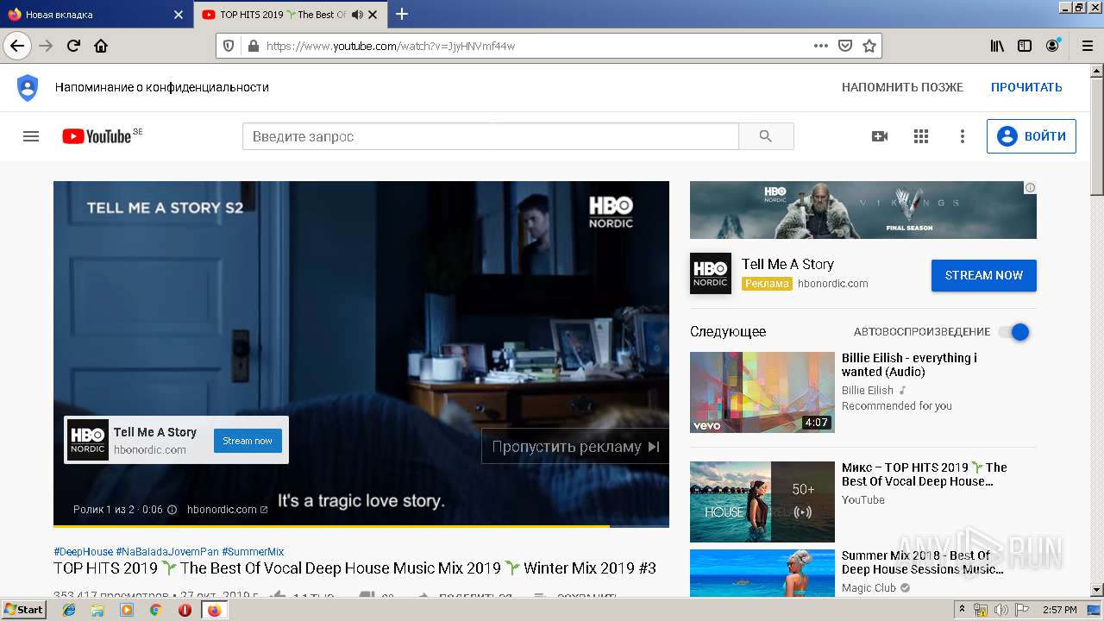Click Stream now on video overlay
Image resolution: width=1104 pixels, height=621 pixels.
tap(248, 441)
